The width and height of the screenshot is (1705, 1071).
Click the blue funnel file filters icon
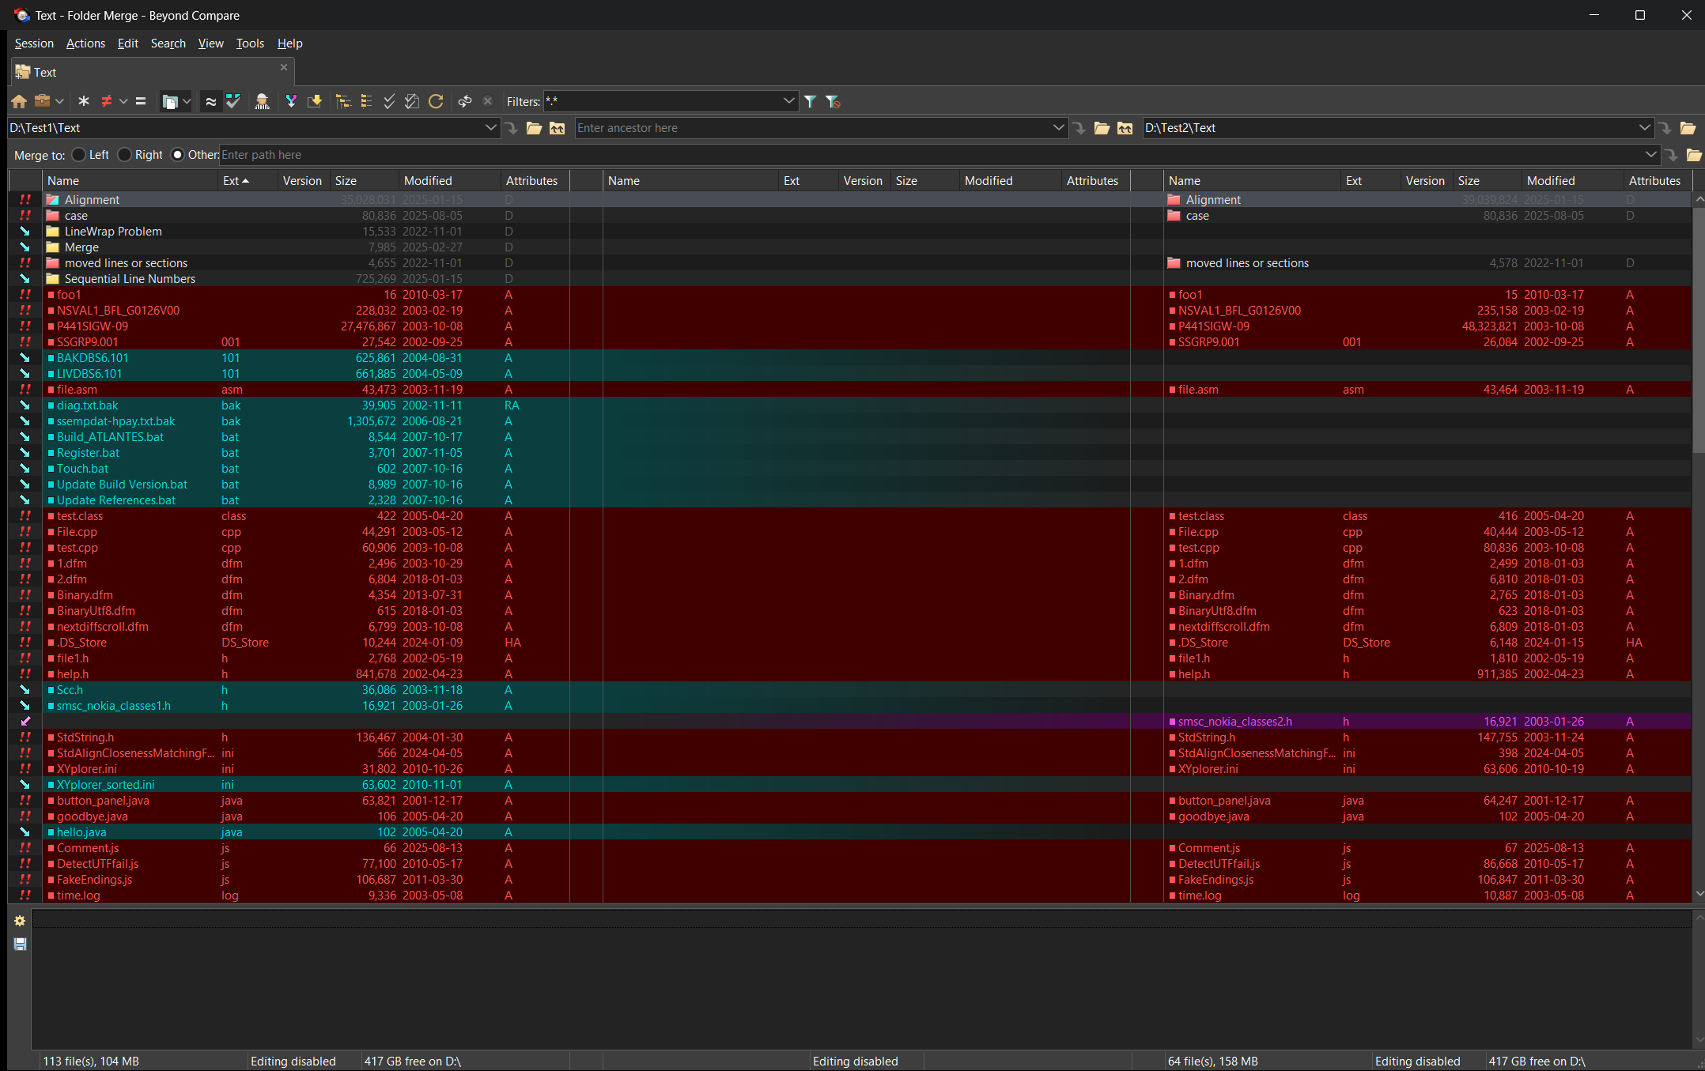click(811, 101)
